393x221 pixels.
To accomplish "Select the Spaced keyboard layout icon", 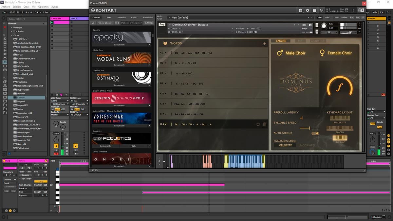I will coord(340,128).
